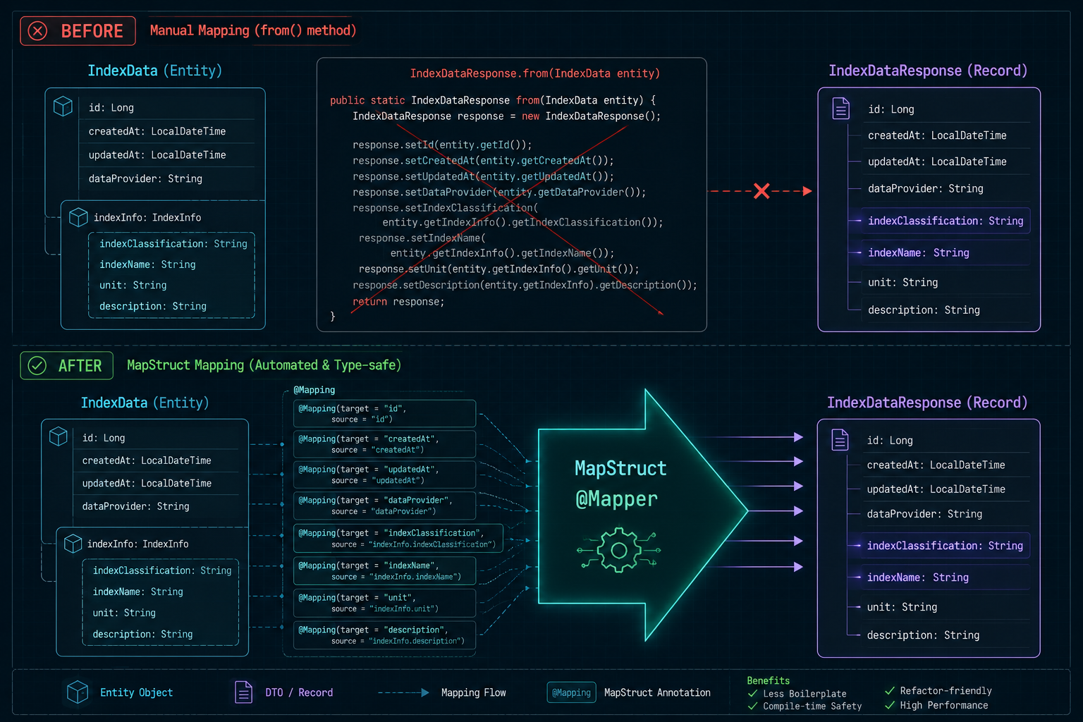Click the "return response;" code line

pos(398,302)
